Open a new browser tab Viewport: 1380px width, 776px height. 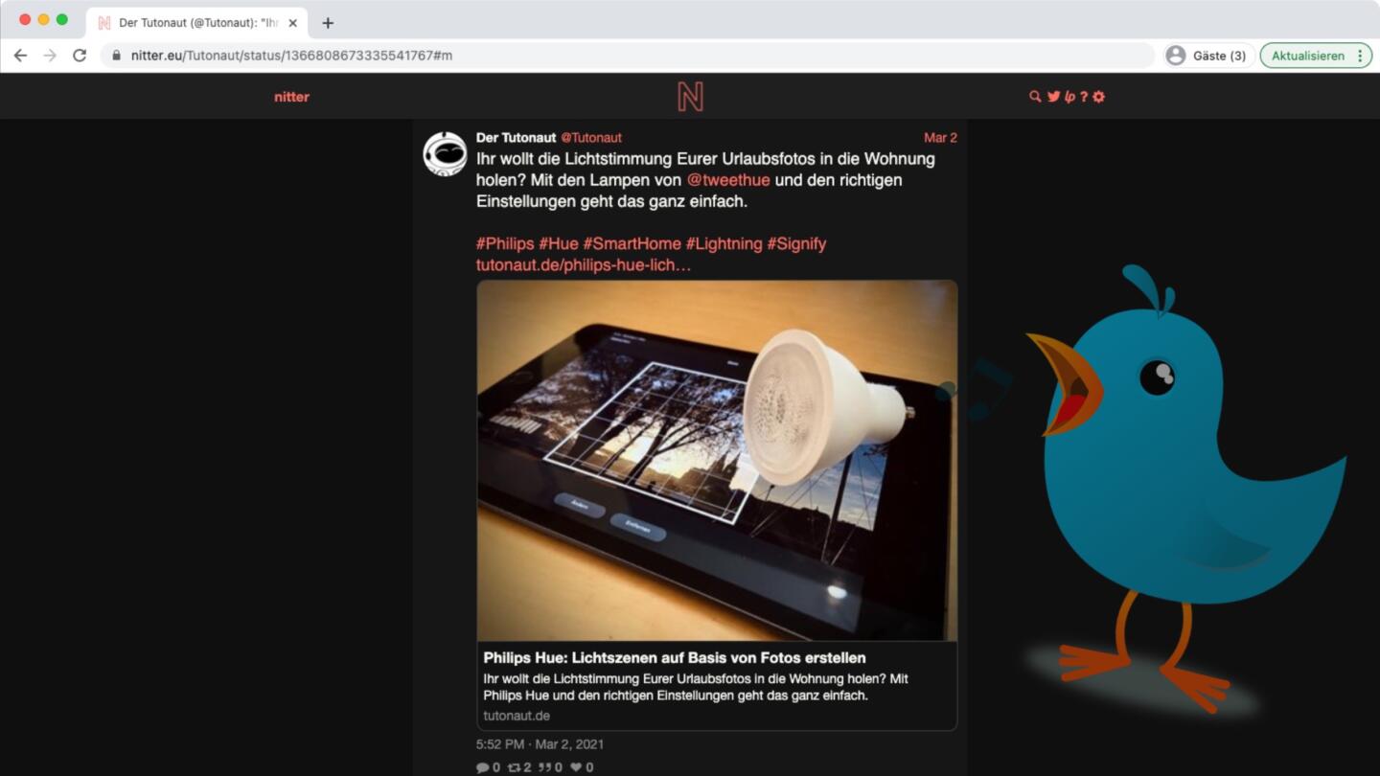tap(328, 23)
